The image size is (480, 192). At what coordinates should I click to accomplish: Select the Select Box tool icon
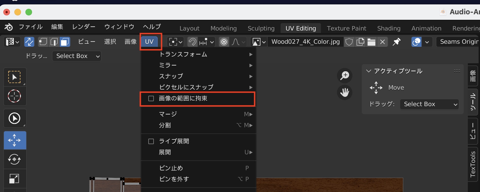coord(15,77)
